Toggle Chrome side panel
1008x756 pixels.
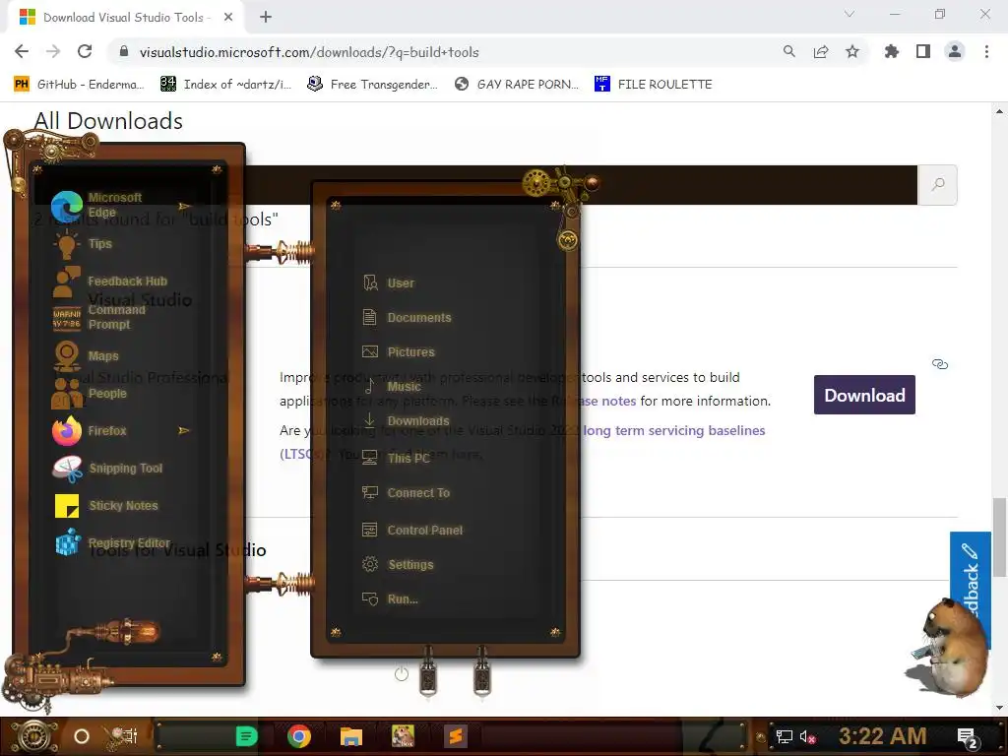(x=922, y=51)
